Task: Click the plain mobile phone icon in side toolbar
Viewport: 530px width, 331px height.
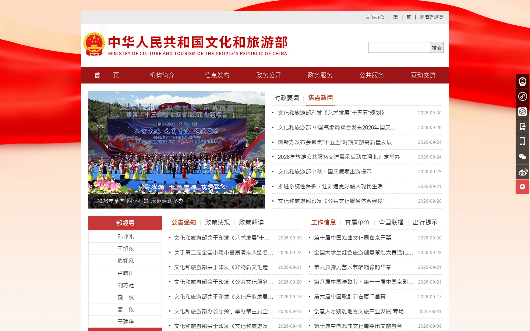Action: [522, 142]
